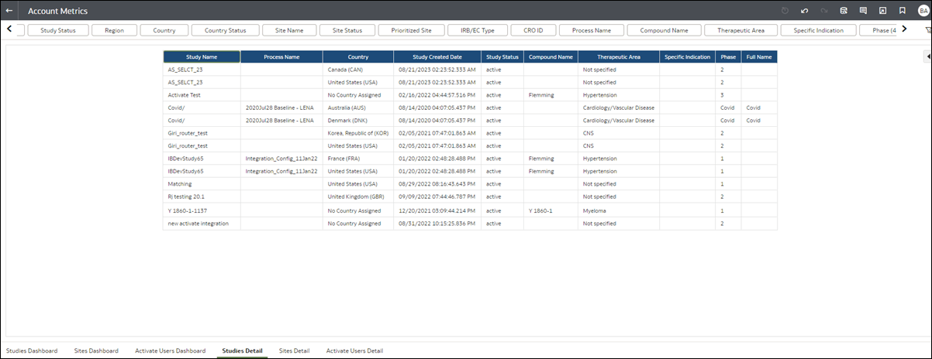Click the Australia (AUS) country cell
Screen dimensions: 932x359
click(x=358, y=108)
